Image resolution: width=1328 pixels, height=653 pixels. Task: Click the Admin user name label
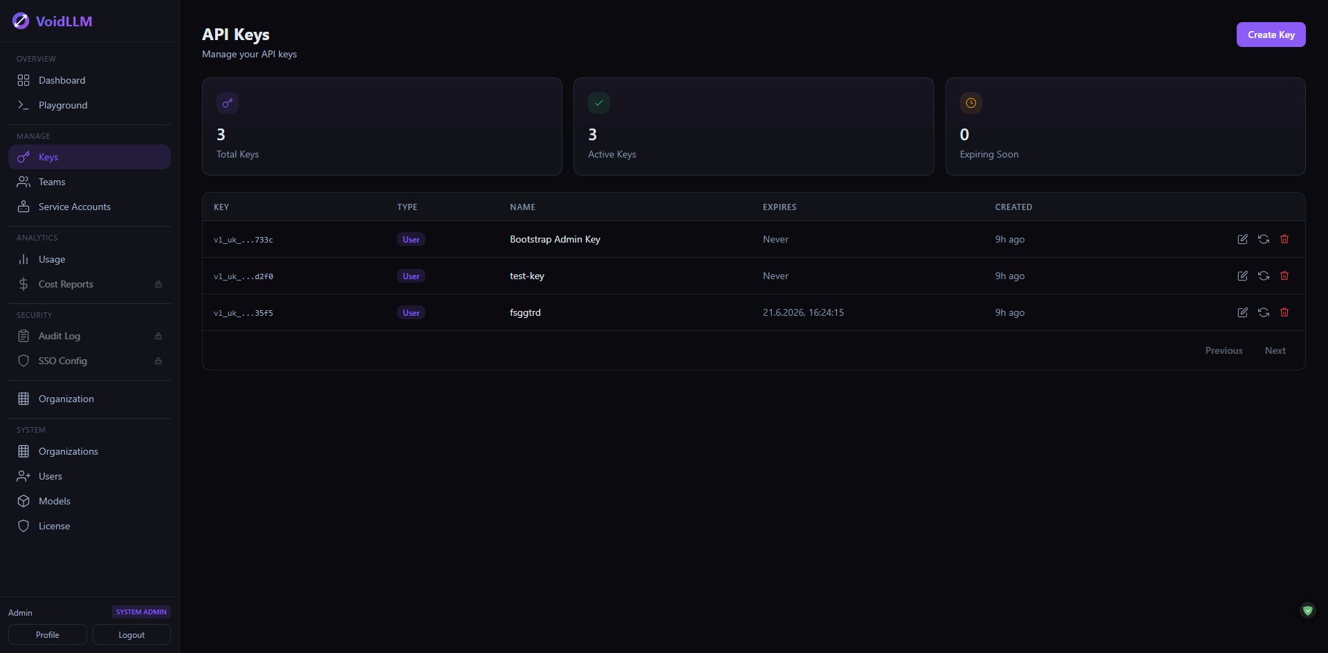click(20, 613)
